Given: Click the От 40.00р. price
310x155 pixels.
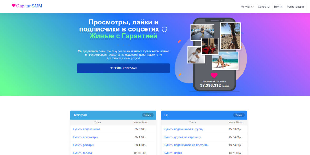Looking at the screenshot, I should tap(140, 153).
